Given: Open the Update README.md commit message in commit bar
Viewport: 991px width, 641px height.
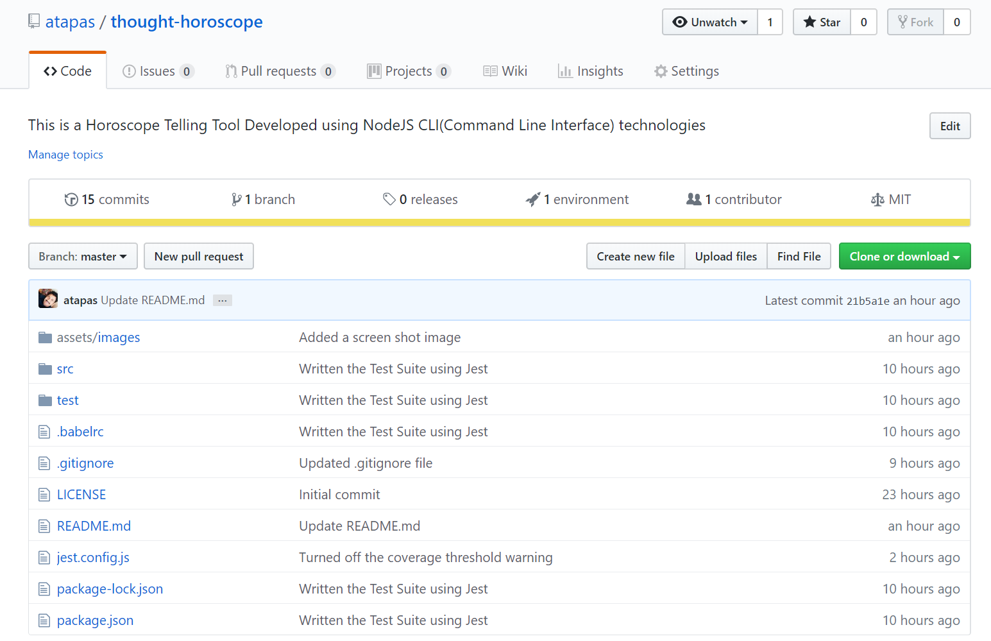Looking at the screenshot, I should point(153,300).
